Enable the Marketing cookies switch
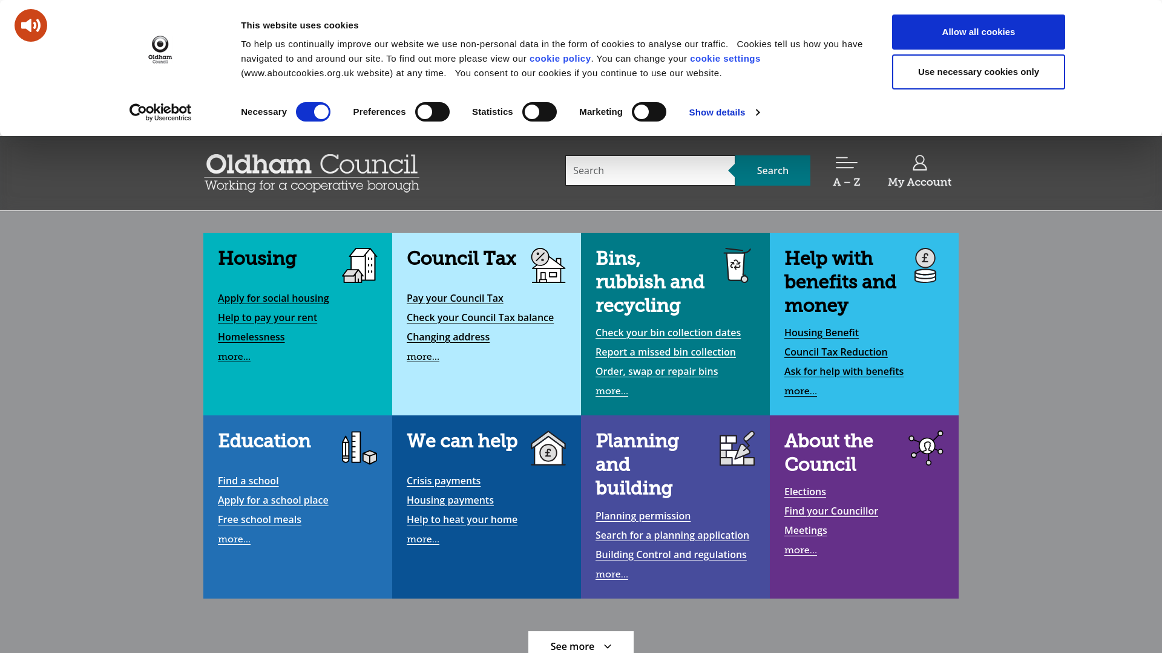The width and height of the screenshot is (1162, 653). point(649,112)
